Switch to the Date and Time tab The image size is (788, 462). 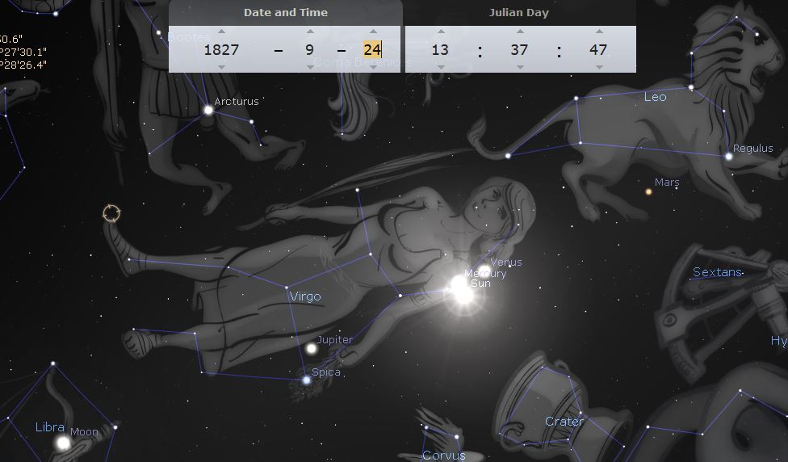pos(286,13)
